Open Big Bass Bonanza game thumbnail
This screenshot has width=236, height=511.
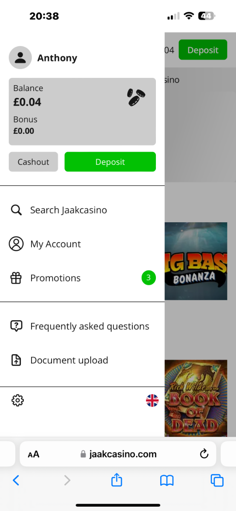pyautogui.click(x=196, y=261)
